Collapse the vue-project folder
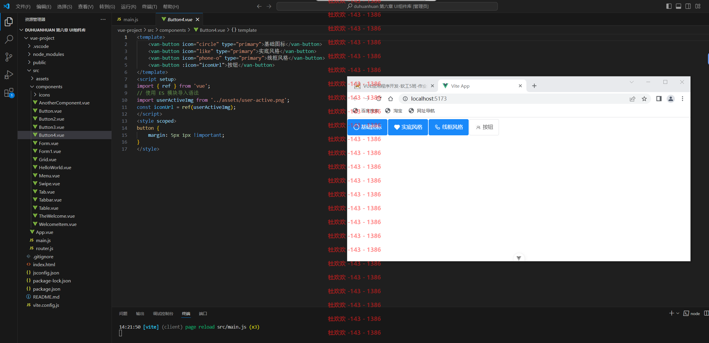 click(x=26, y=38)
